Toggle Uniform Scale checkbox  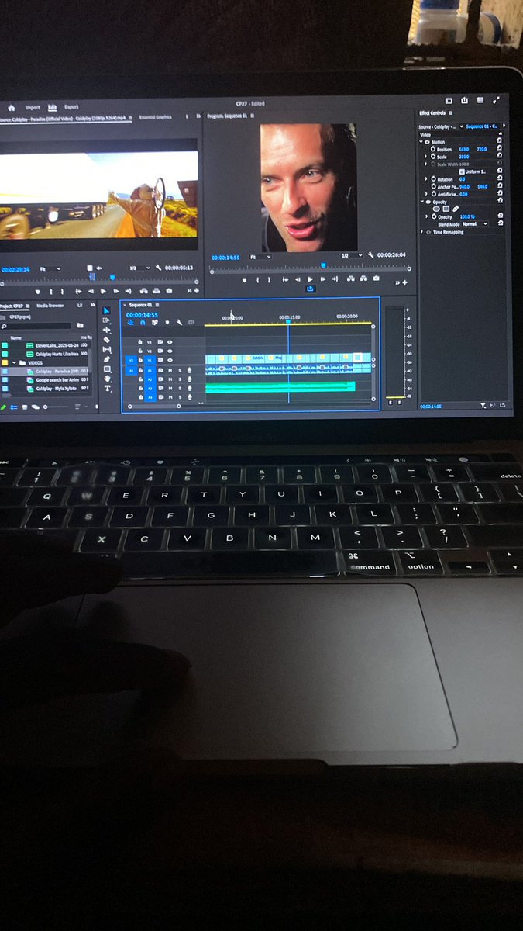point(462,171)
